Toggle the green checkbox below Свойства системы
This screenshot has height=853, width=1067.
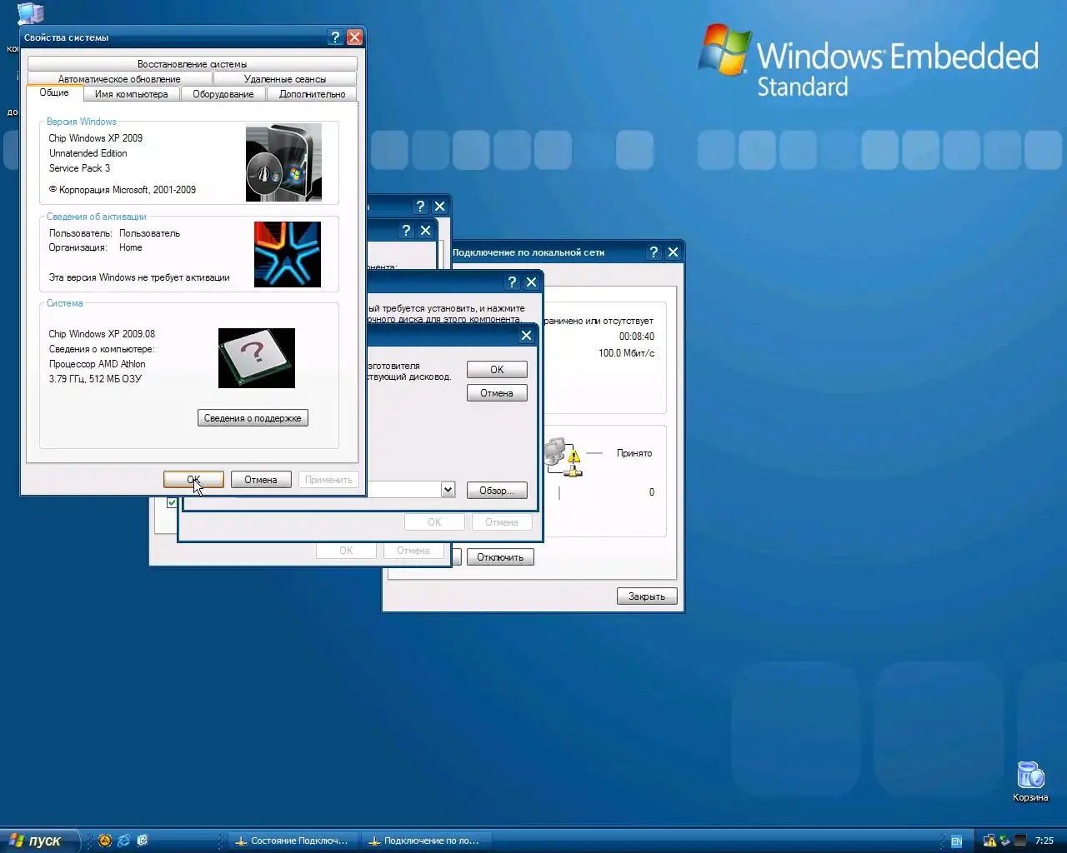172,503
